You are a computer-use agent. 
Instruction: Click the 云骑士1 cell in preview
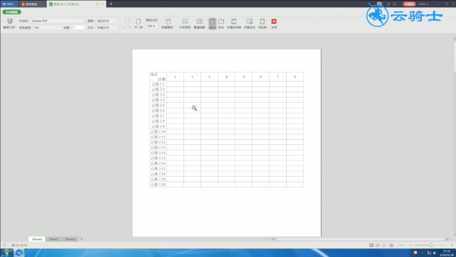coord(158,84)
